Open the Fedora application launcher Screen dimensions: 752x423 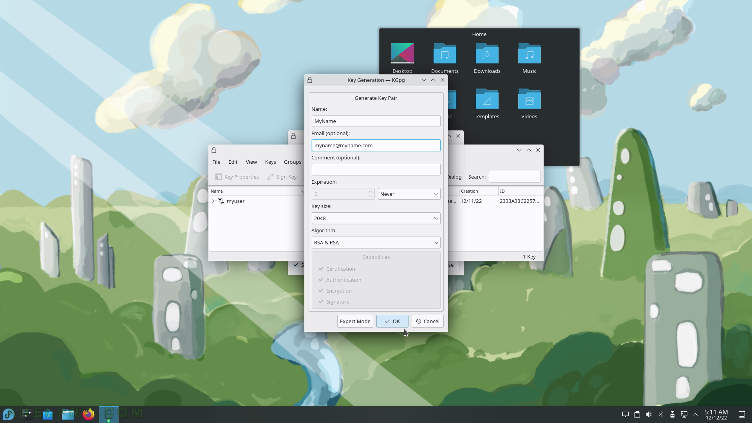coord(9,414)
